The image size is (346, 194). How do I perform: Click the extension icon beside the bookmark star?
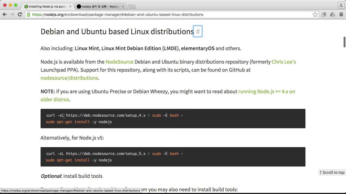coord(324,15)
